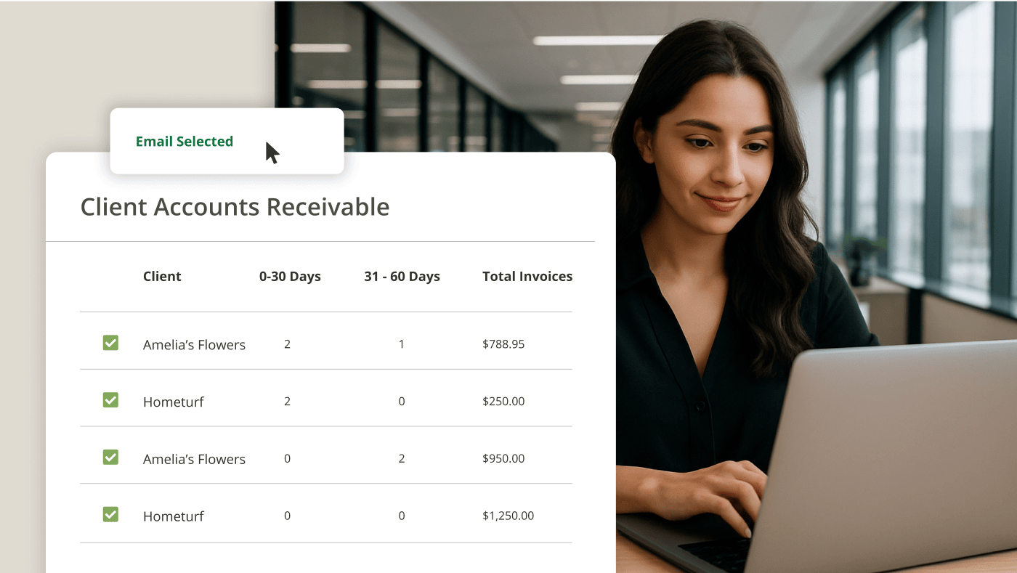Screen dimensions: 1017x573
Task: Click the 0-30 Days count in the $250.00 row
Action: [288, 402]
